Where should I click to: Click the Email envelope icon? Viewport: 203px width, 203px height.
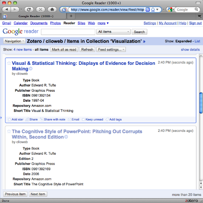point(69,119)
